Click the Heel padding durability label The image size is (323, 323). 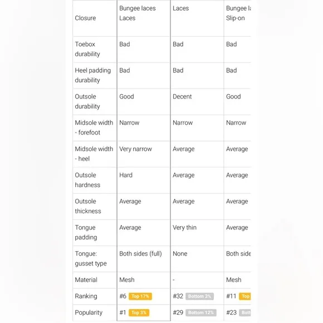pyautogui.click(x=92, y=75)
